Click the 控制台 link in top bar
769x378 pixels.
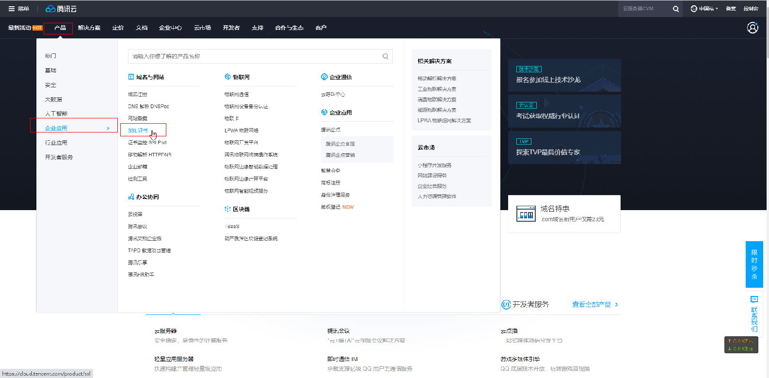(751, 9)
